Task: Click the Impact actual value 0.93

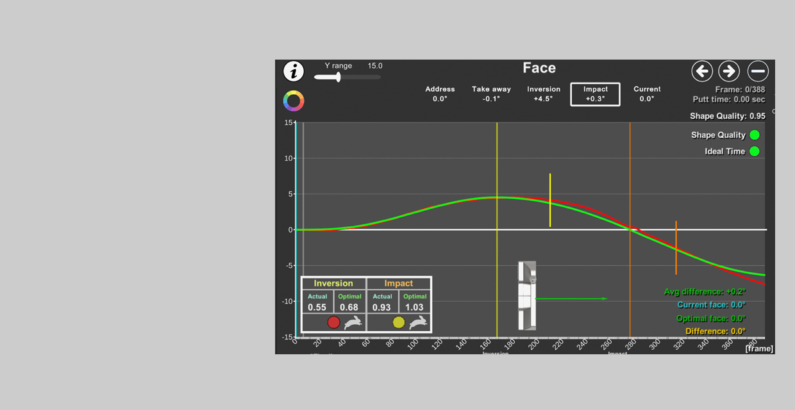Action: tap(382, 307)
